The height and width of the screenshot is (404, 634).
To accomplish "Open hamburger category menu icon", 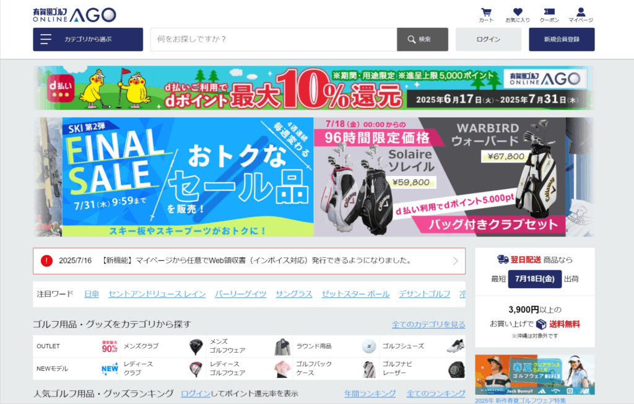I will point(46,39).
